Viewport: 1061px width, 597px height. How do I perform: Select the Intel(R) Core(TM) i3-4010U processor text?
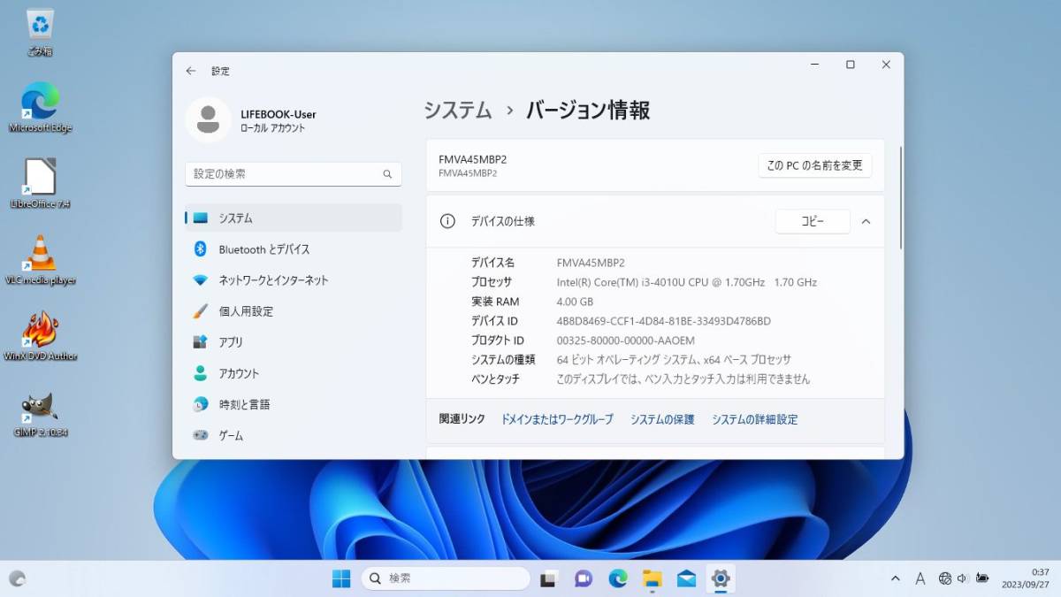click(686, 282)
